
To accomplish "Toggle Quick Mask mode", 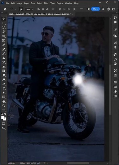I will 3,123.
